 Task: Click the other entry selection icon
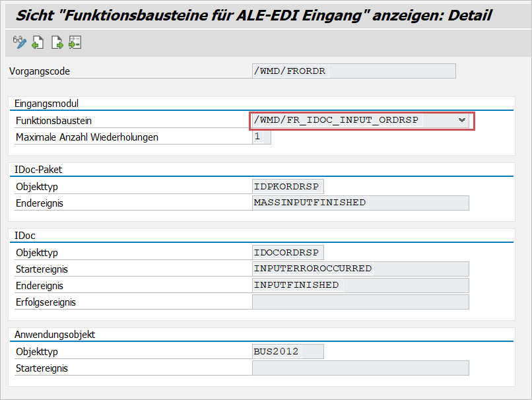75,44
